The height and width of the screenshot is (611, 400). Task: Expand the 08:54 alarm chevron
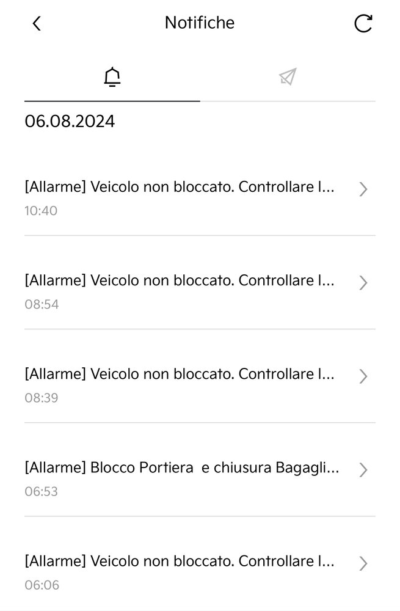click(363, 282)
